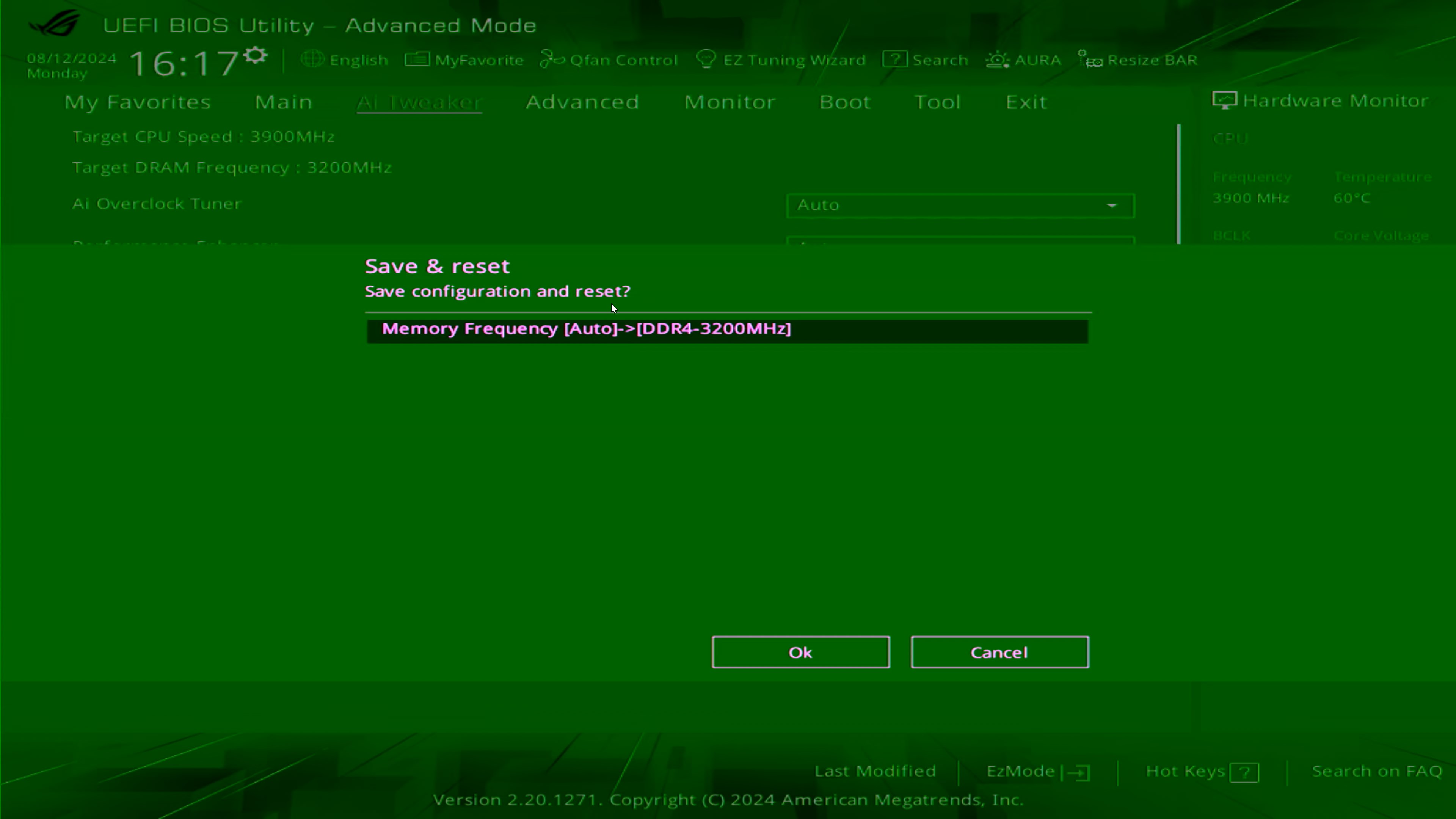This screenshot has height=819, width=1456.
Task: Click the 'Save configuration and reset?' text
Action: click(497, 291)
